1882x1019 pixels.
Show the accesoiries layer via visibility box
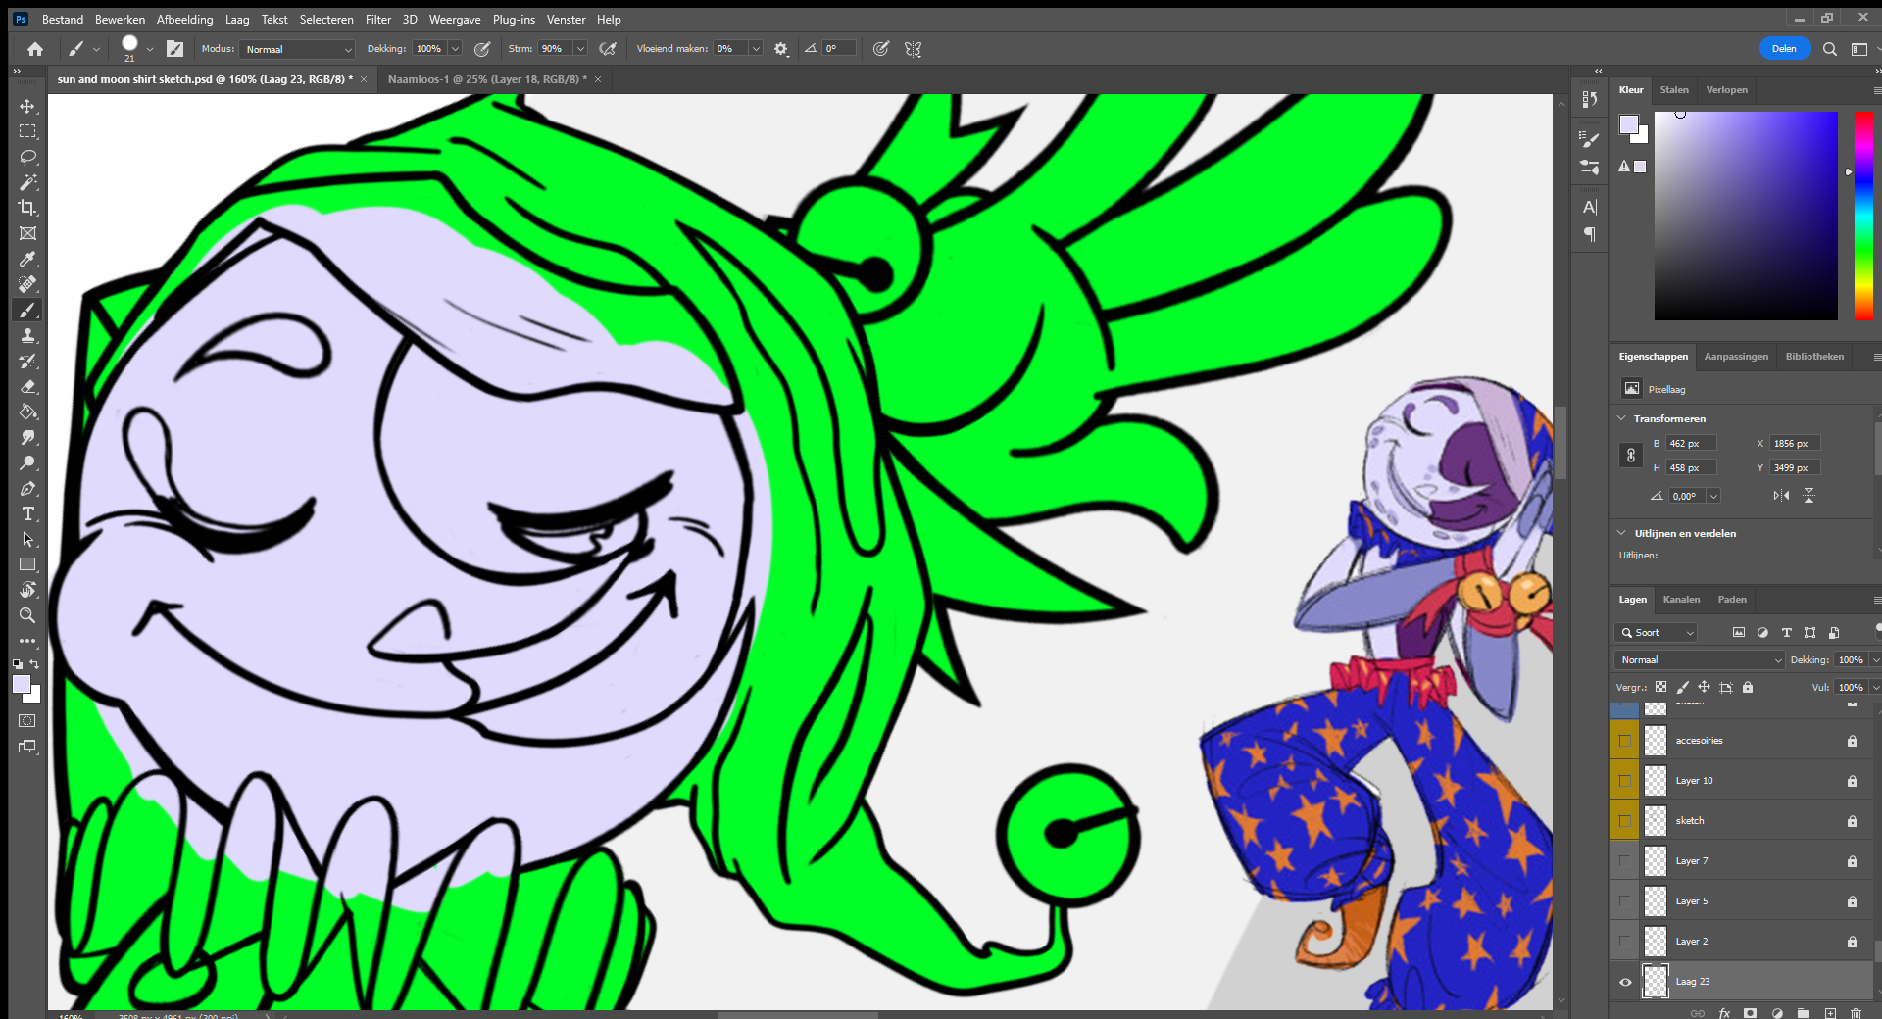click(x=1625, y=741)
